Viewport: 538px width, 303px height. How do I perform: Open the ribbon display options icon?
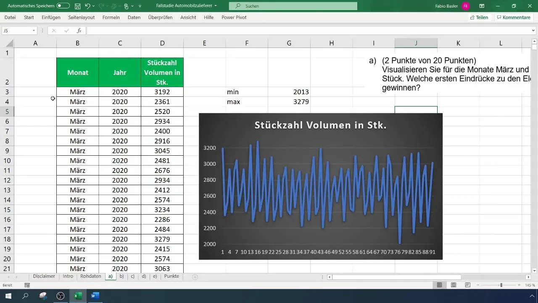[482, 6]
